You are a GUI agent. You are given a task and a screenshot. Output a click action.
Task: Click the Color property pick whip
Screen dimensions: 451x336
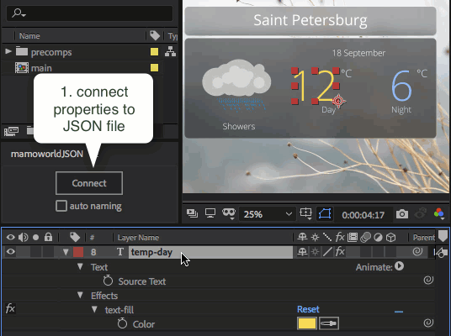coord(428,323)
